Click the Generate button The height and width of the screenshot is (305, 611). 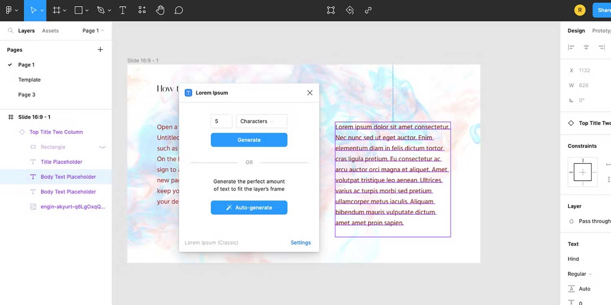tap(249, 139)
